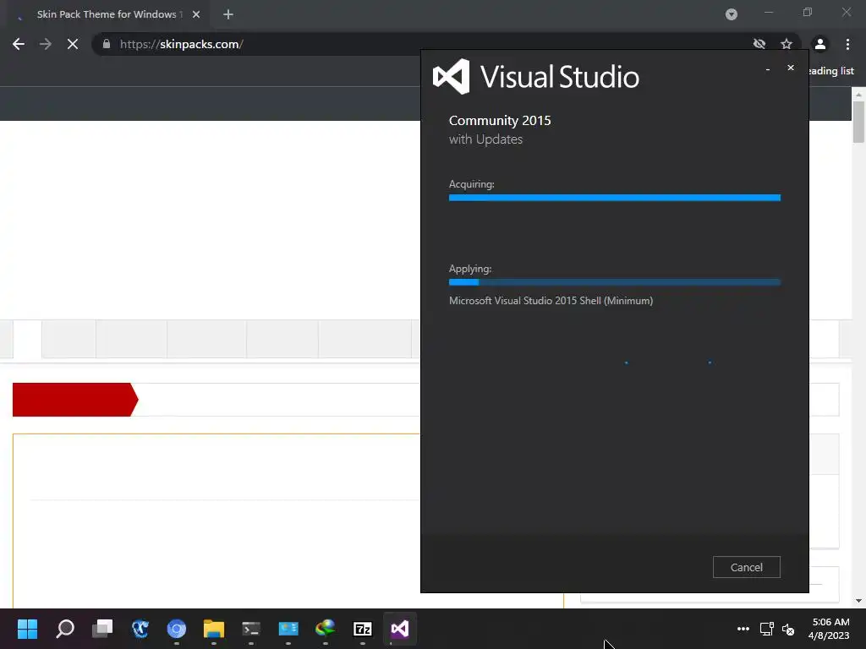The height and width of the screenshot is (649, 866).
Task: Open a new browser tab
Action: [228, 14]
